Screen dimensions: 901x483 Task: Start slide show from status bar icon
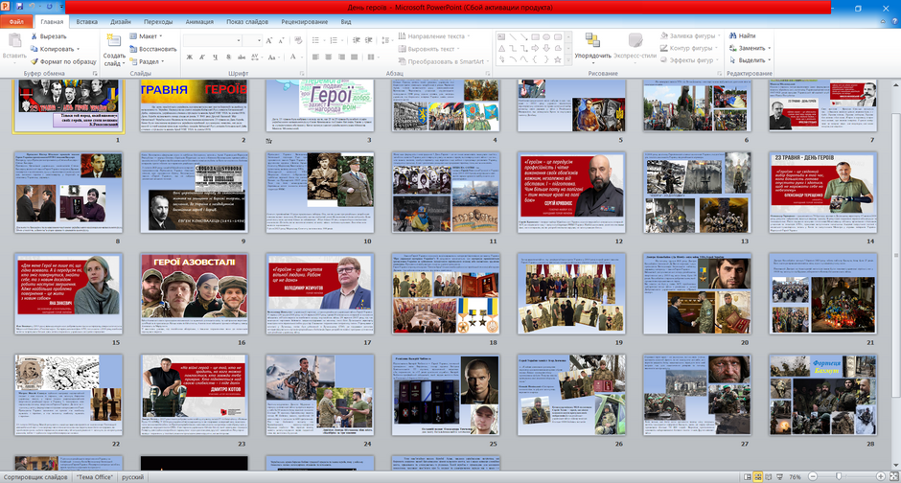780,476
